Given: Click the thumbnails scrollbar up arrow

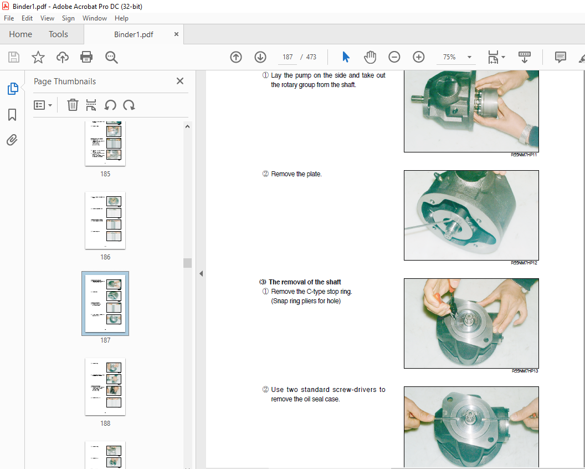Looking at the screenshot, I should coord(187,126).
